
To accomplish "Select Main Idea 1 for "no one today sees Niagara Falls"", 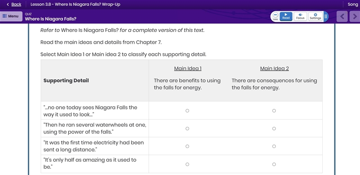I will [187, 111].
